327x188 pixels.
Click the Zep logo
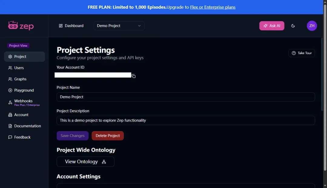[x=21, y=26]
